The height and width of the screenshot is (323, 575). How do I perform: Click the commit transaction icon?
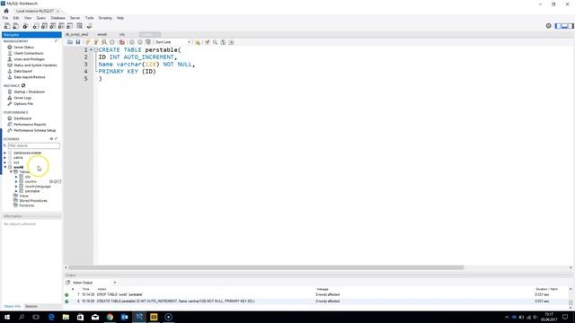pos(132,42)
